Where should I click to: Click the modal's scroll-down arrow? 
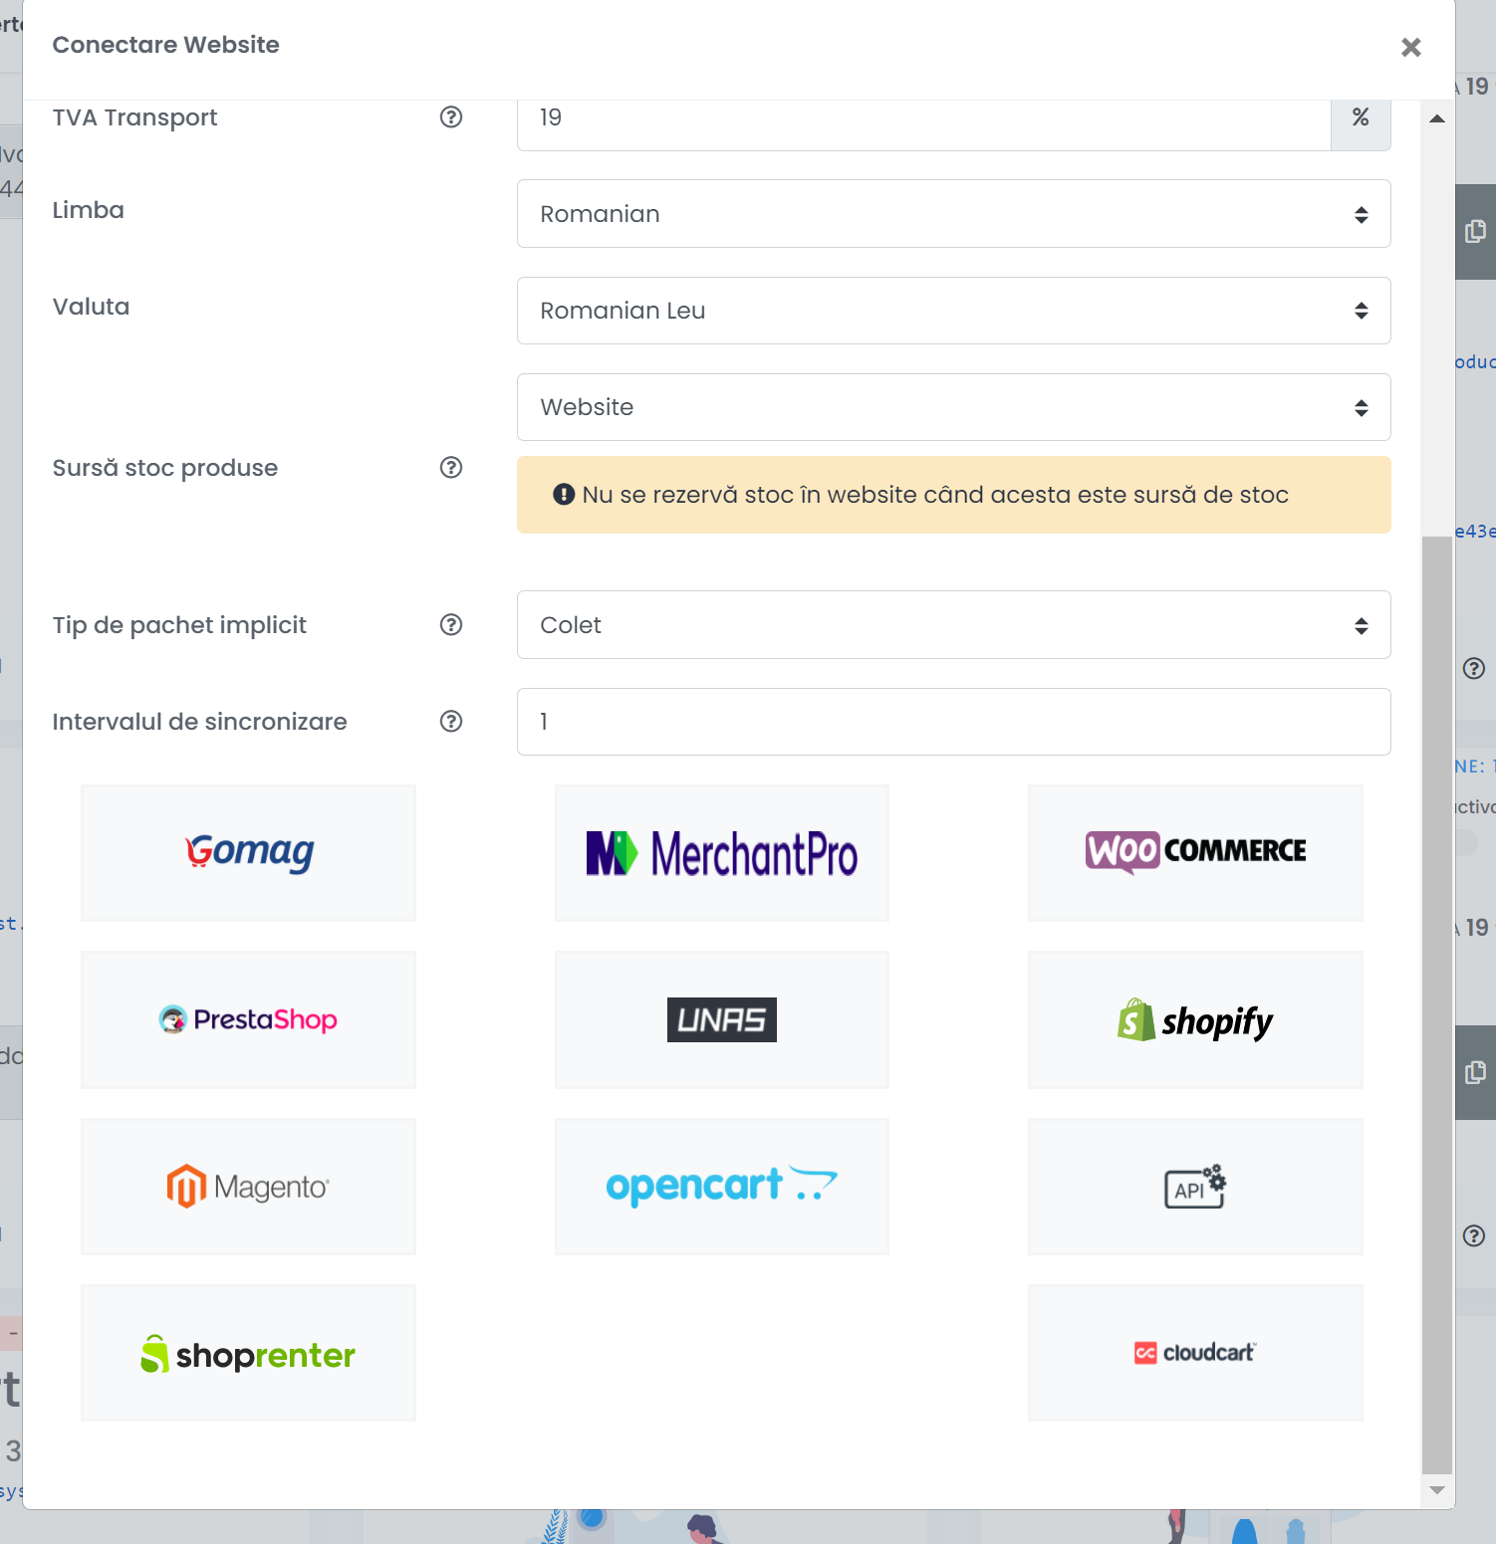point(1436,1490)
